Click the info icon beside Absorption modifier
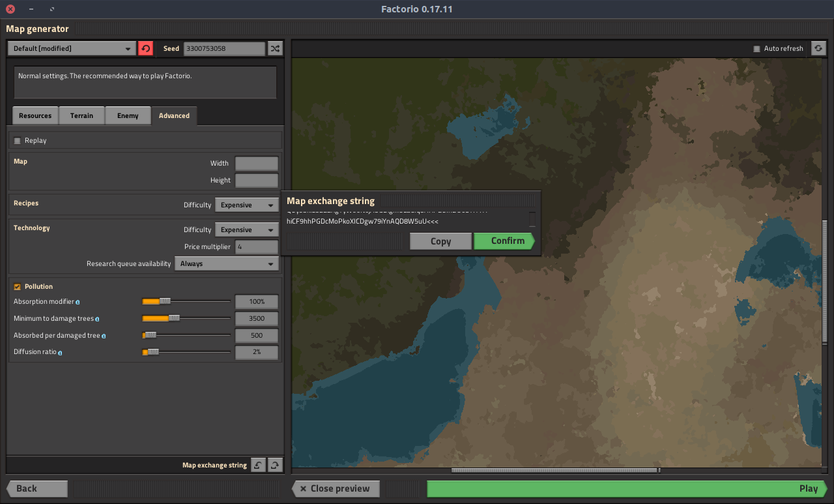Image resolution: width=834 pixels, height=504 pixels. (x=78, y=302)
